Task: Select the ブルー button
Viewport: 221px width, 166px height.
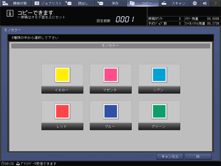Action: pos(111,127)
